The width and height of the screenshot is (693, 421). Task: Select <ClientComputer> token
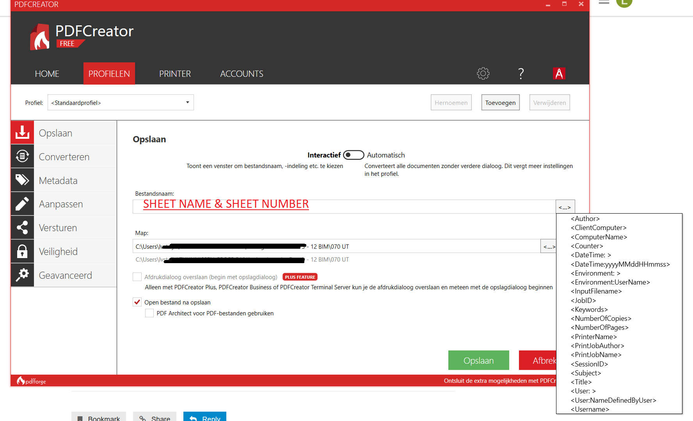pyautogui.click(x=599, y=228)
